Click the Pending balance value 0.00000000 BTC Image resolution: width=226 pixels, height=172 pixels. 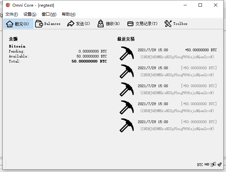click(x=93, y=51)
